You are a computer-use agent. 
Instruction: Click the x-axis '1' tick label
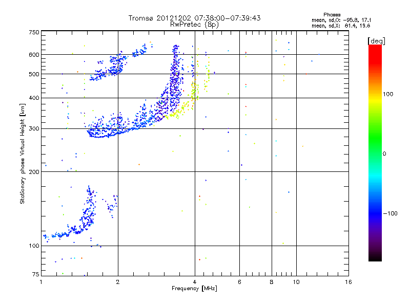click(x=41, y=282)
